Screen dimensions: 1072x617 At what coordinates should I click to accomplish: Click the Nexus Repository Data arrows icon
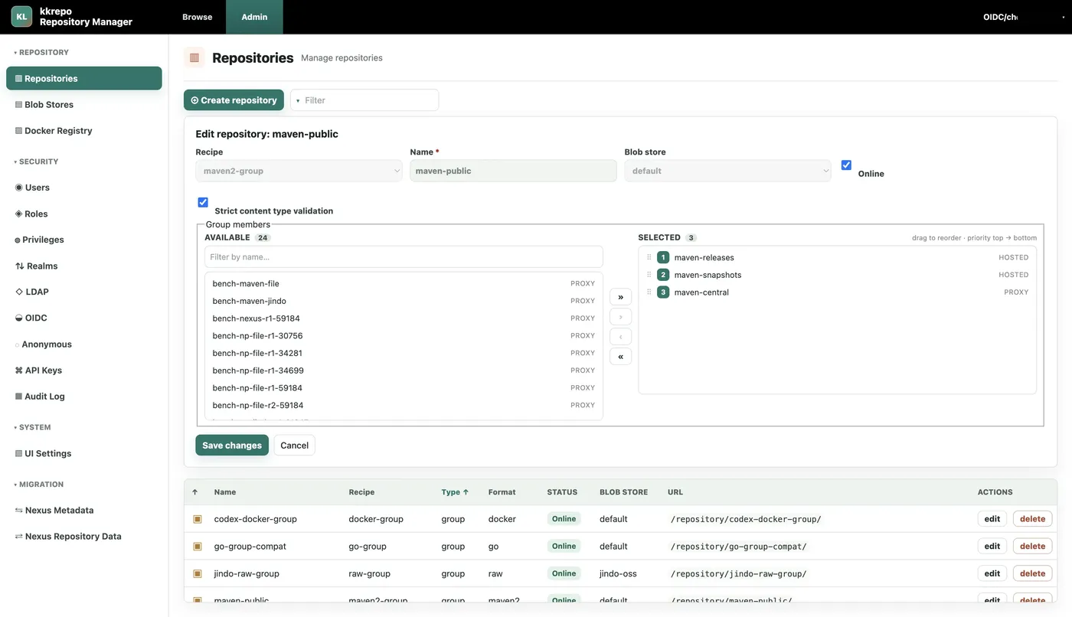tap(19, 537)
